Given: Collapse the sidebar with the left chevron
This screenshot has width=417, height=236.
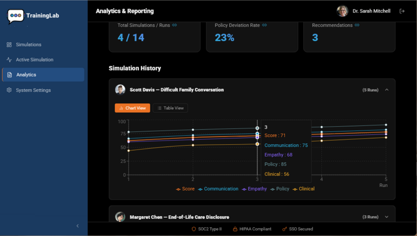Looking at the screenshot, I should coord(78,226).
